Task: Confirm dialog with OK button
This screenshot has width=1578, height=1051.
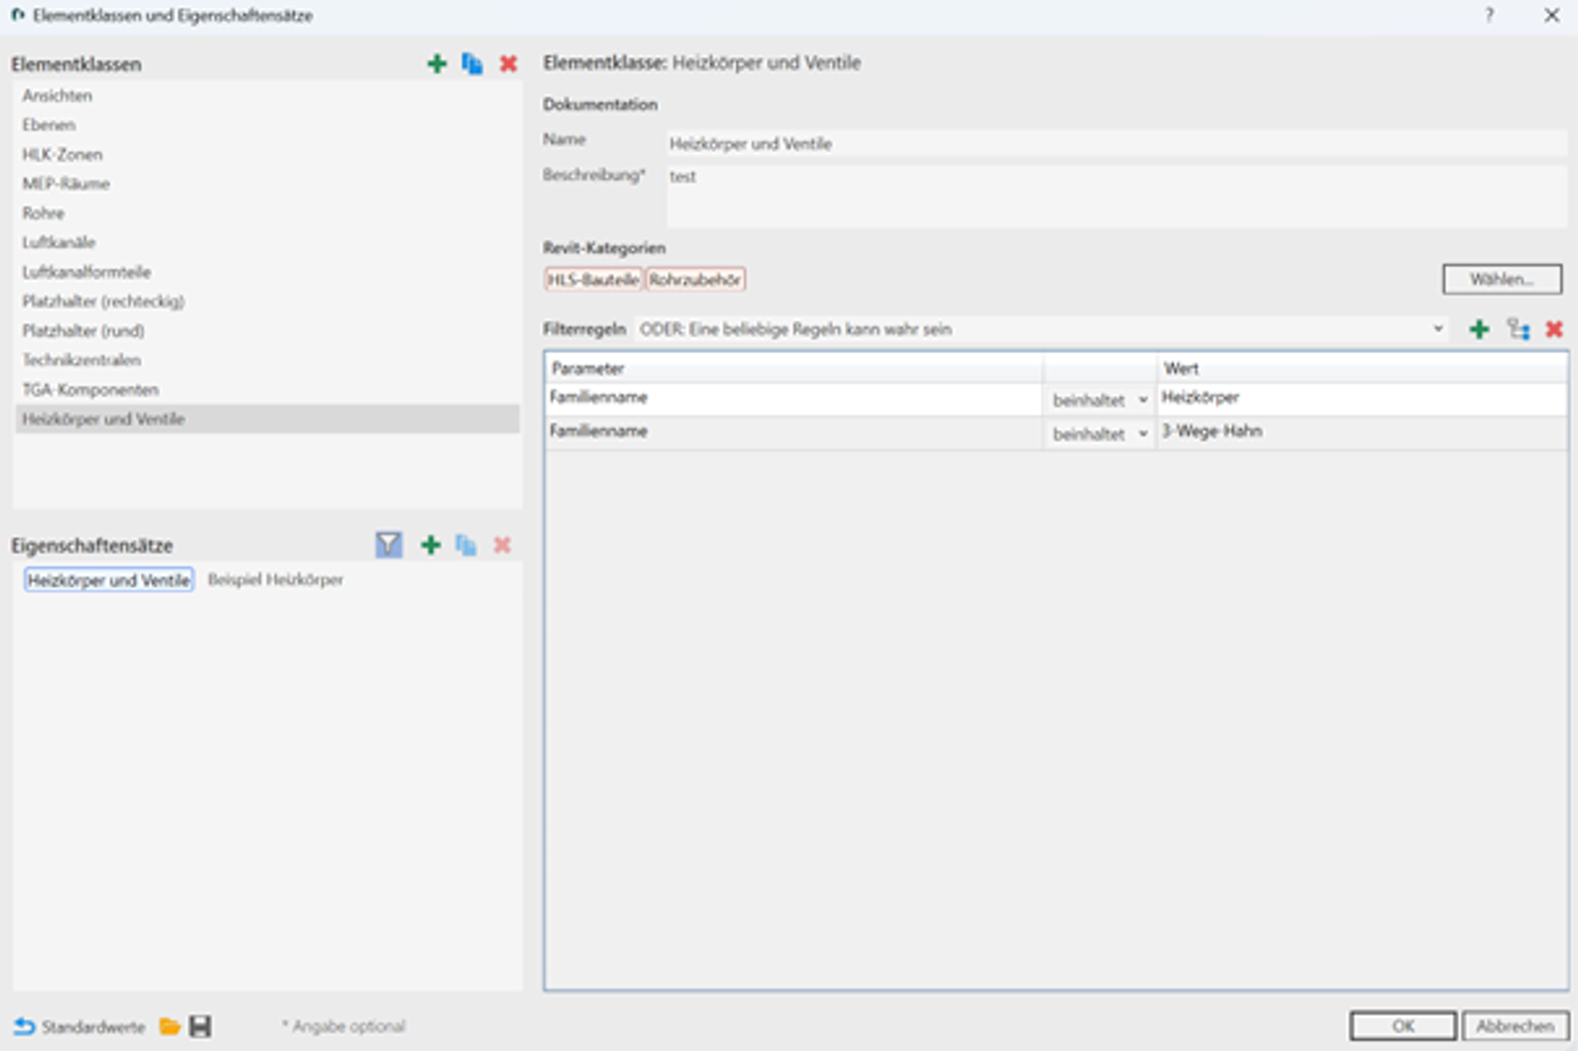Action: coord(1402,1026)
